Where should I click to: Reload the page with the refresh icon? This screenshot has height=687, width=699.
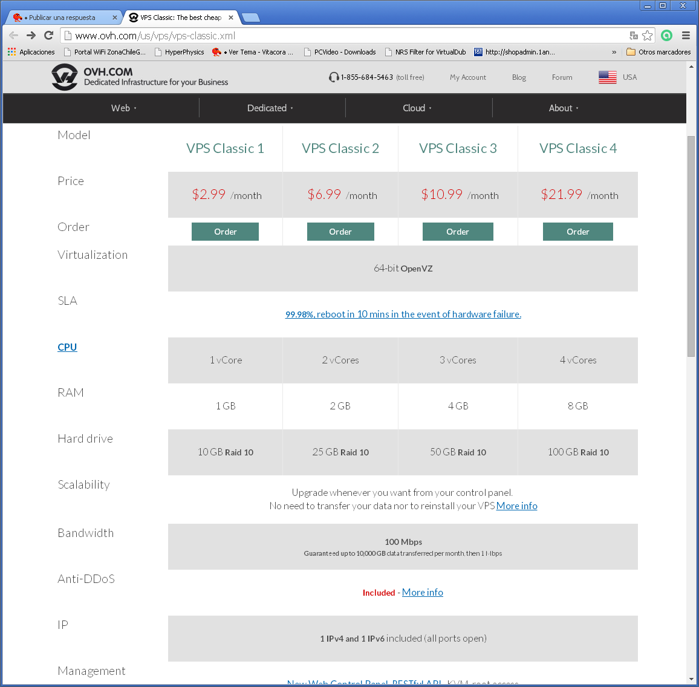[x=49, y=36]
